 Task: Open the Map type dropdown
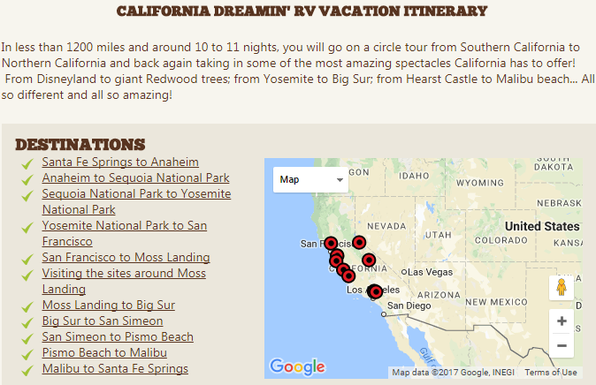(310, 179)
